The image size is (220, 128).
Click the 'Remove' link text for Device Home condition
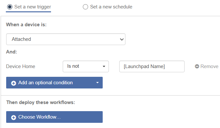tap(209, 66)
